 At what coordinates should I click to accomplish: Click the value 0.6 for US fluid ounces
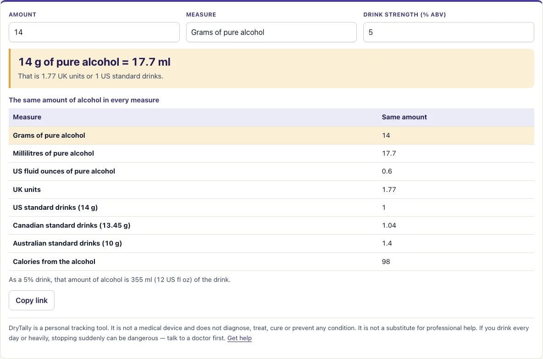(x=387, y=171)
